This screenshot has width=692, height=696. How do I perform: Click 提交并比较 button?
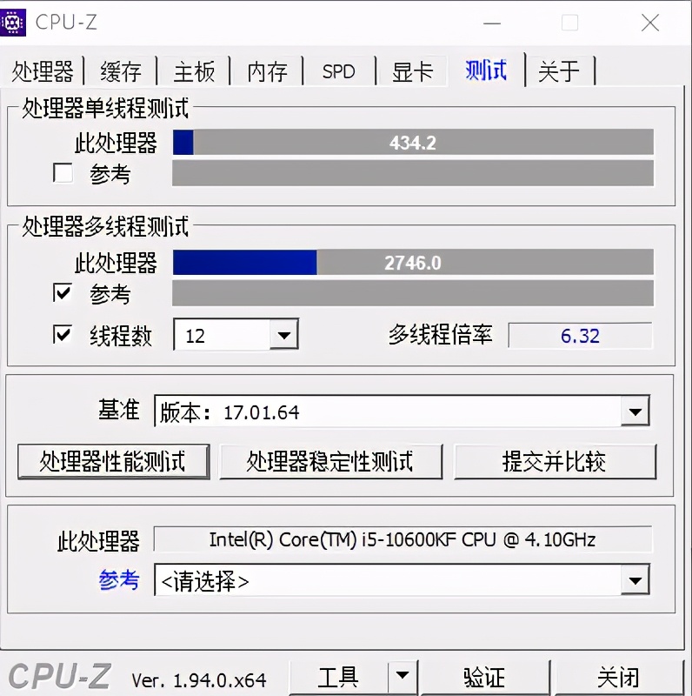[555, 462]
